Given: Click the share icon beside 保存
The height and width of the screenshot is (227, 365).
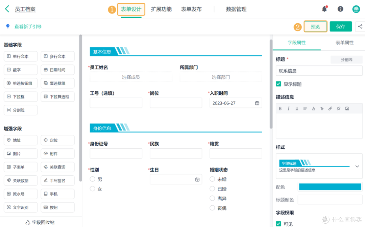Looking at the screenshot, I should click(x=360, y=26).
